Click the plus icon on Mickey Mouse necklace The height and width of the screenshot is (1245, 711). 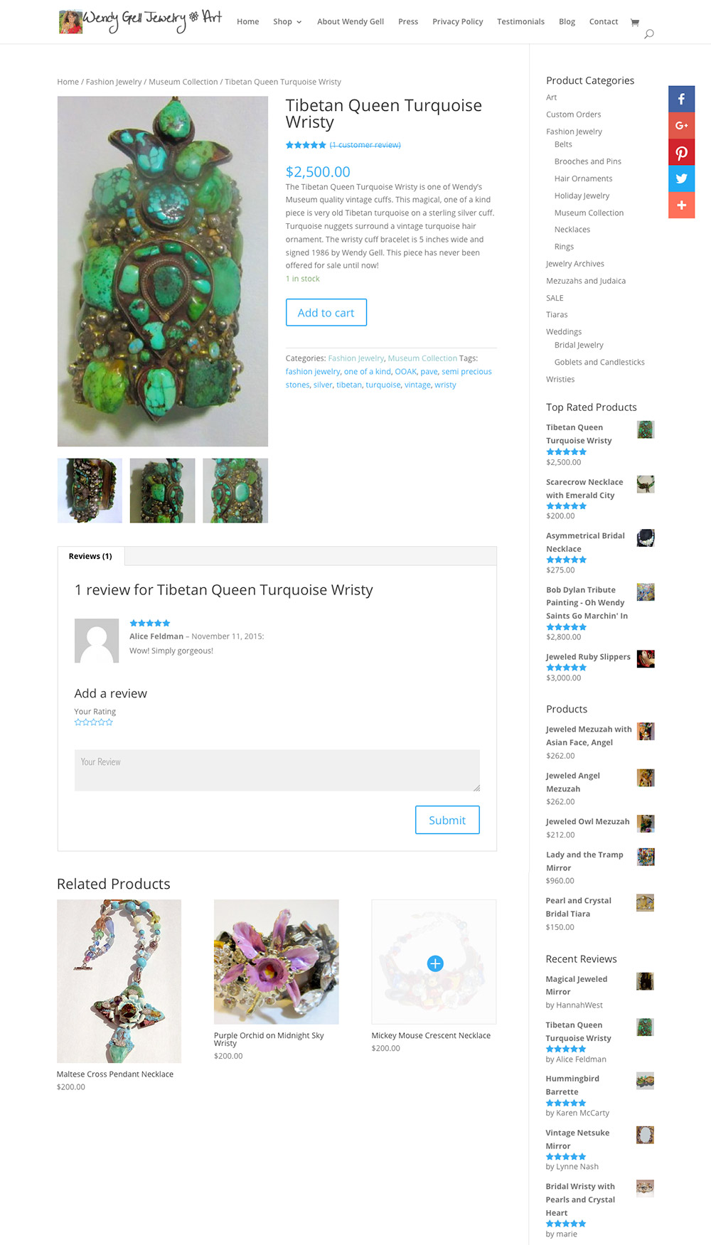pos(435,963)
